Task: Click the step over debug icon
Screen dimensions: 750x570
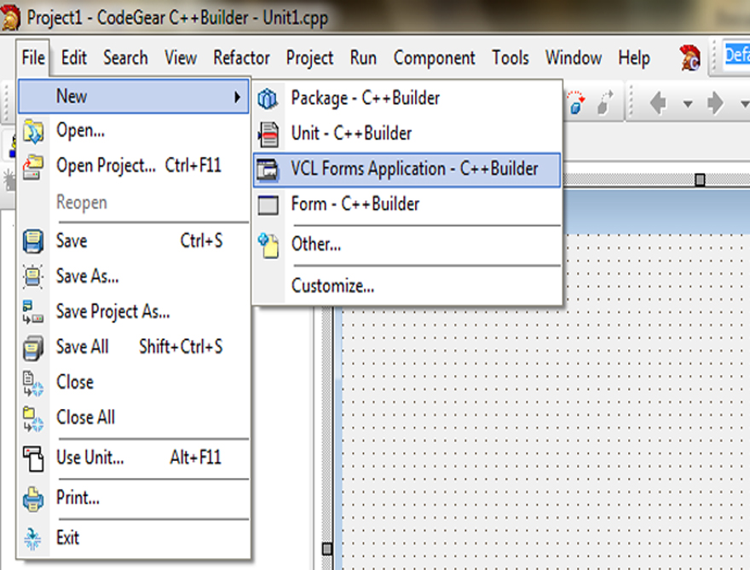Action: pos(576,103)
